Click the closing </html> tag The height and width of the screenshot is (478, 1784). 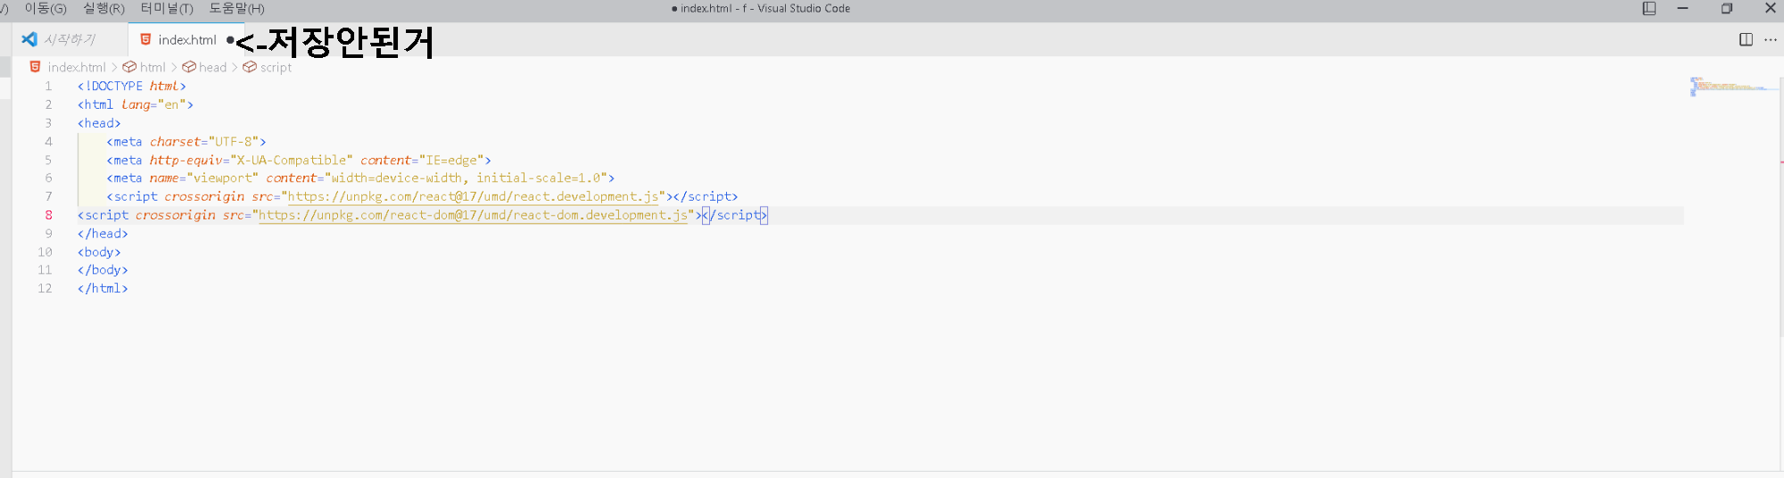click(x=103, y=288)
